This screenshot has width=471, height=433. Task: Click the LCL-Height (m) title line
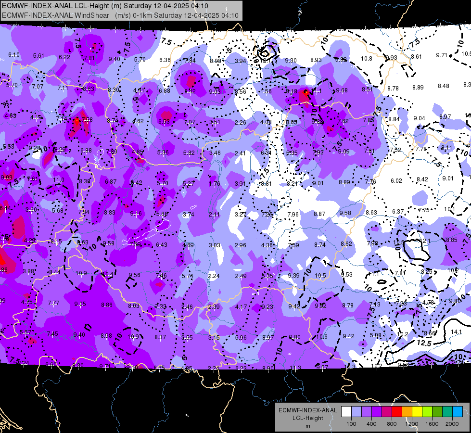[x=105, y=6]
